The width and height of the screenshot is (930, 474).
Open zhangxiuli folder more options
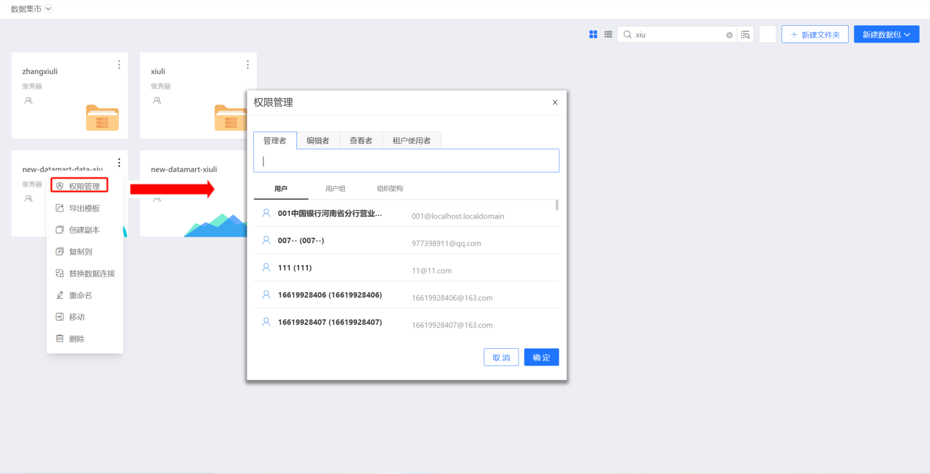119,64
